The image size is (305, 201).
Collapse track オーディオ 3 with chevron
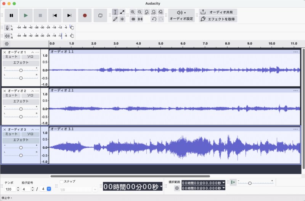coord(33,130)
